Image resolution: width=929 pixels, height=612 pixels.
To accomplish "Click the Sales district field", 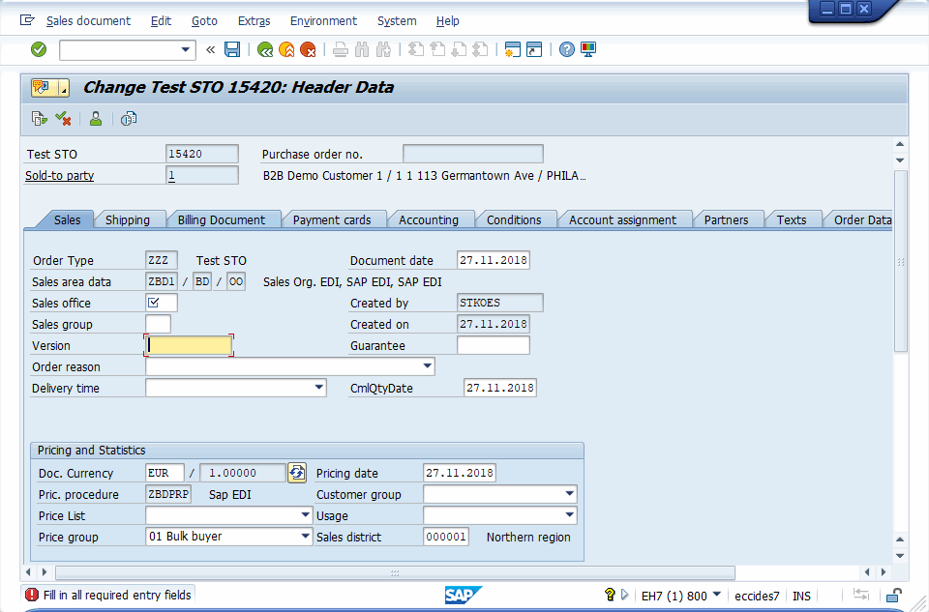I will pyautogui.click(x=446, y=537).
